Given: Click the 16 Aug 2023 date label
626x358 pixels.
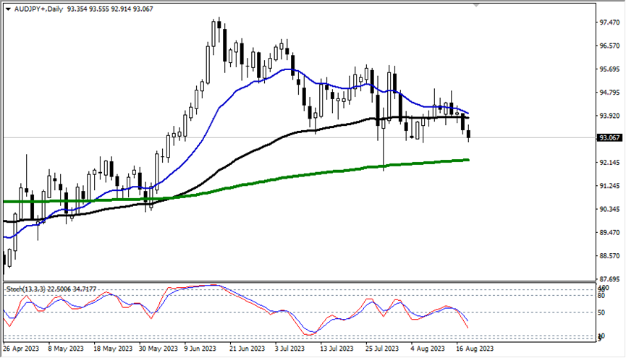Looking at the screenshot, I should [475, 348].
